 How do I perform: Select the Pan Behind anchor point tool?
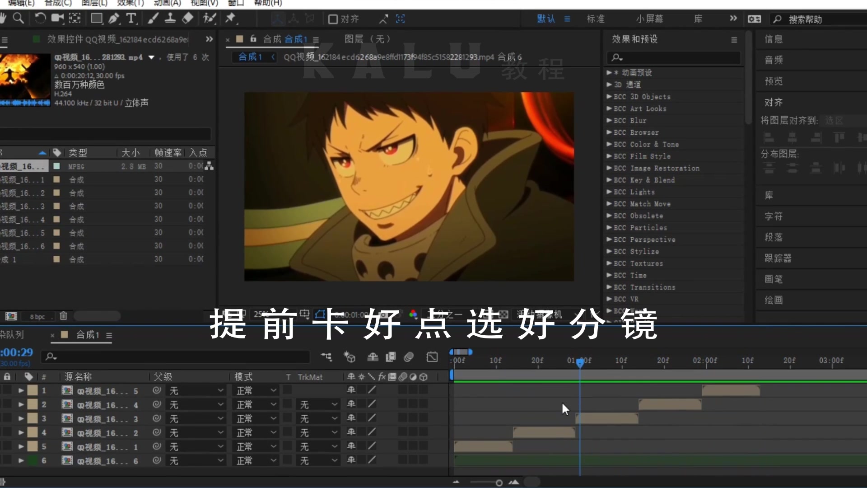click(x=75, y=19)
